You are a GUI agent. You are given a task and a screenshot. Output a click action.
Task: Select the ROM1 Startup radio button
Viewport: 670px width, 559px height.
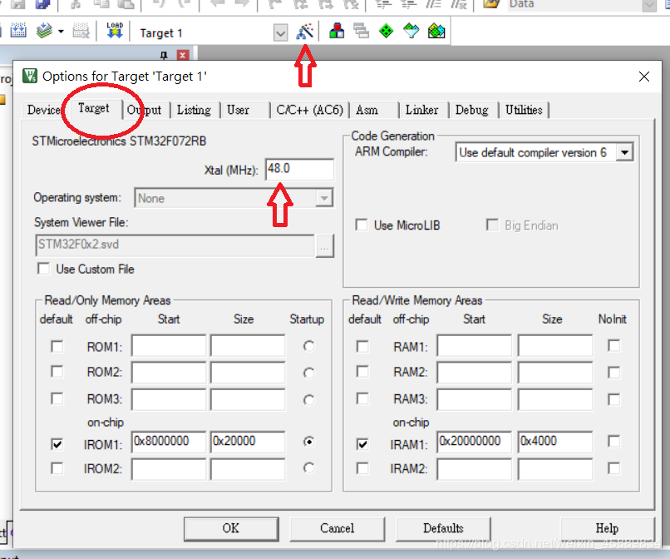coord(308,345)
